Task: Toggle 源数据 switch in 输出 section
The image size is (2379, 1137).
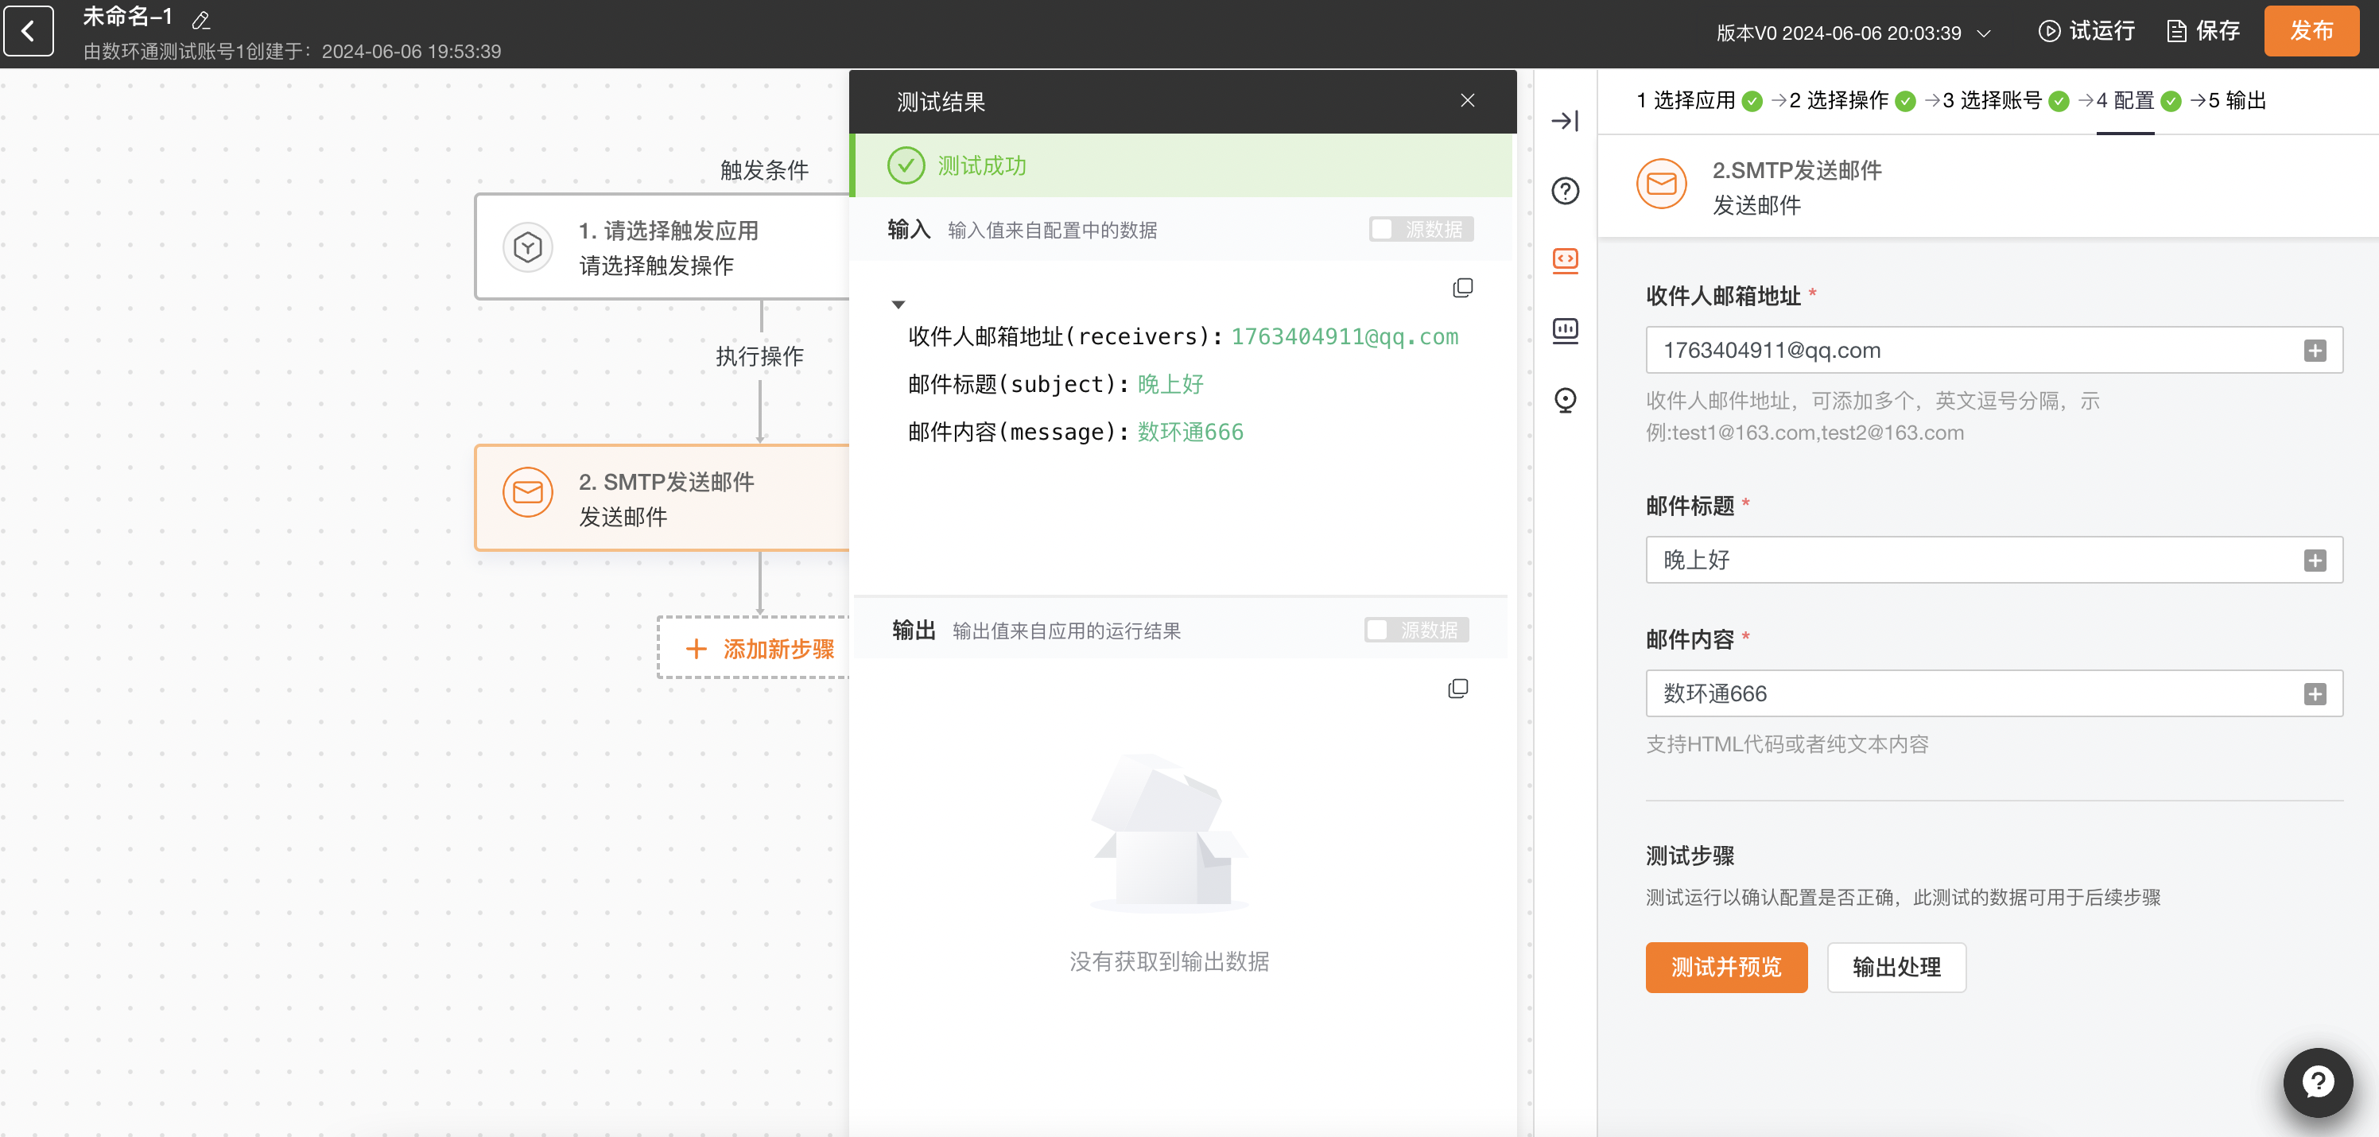Action: (x=1416, y=630)
